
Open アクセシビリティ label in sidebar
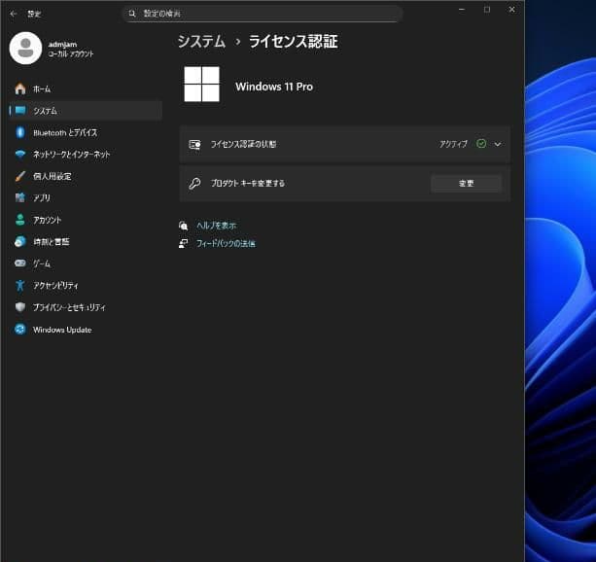55,285
